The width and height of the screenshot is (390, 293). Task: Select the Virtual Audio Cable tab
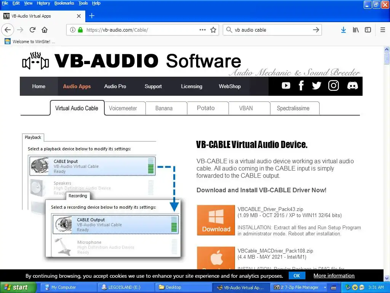click(77, 108)
